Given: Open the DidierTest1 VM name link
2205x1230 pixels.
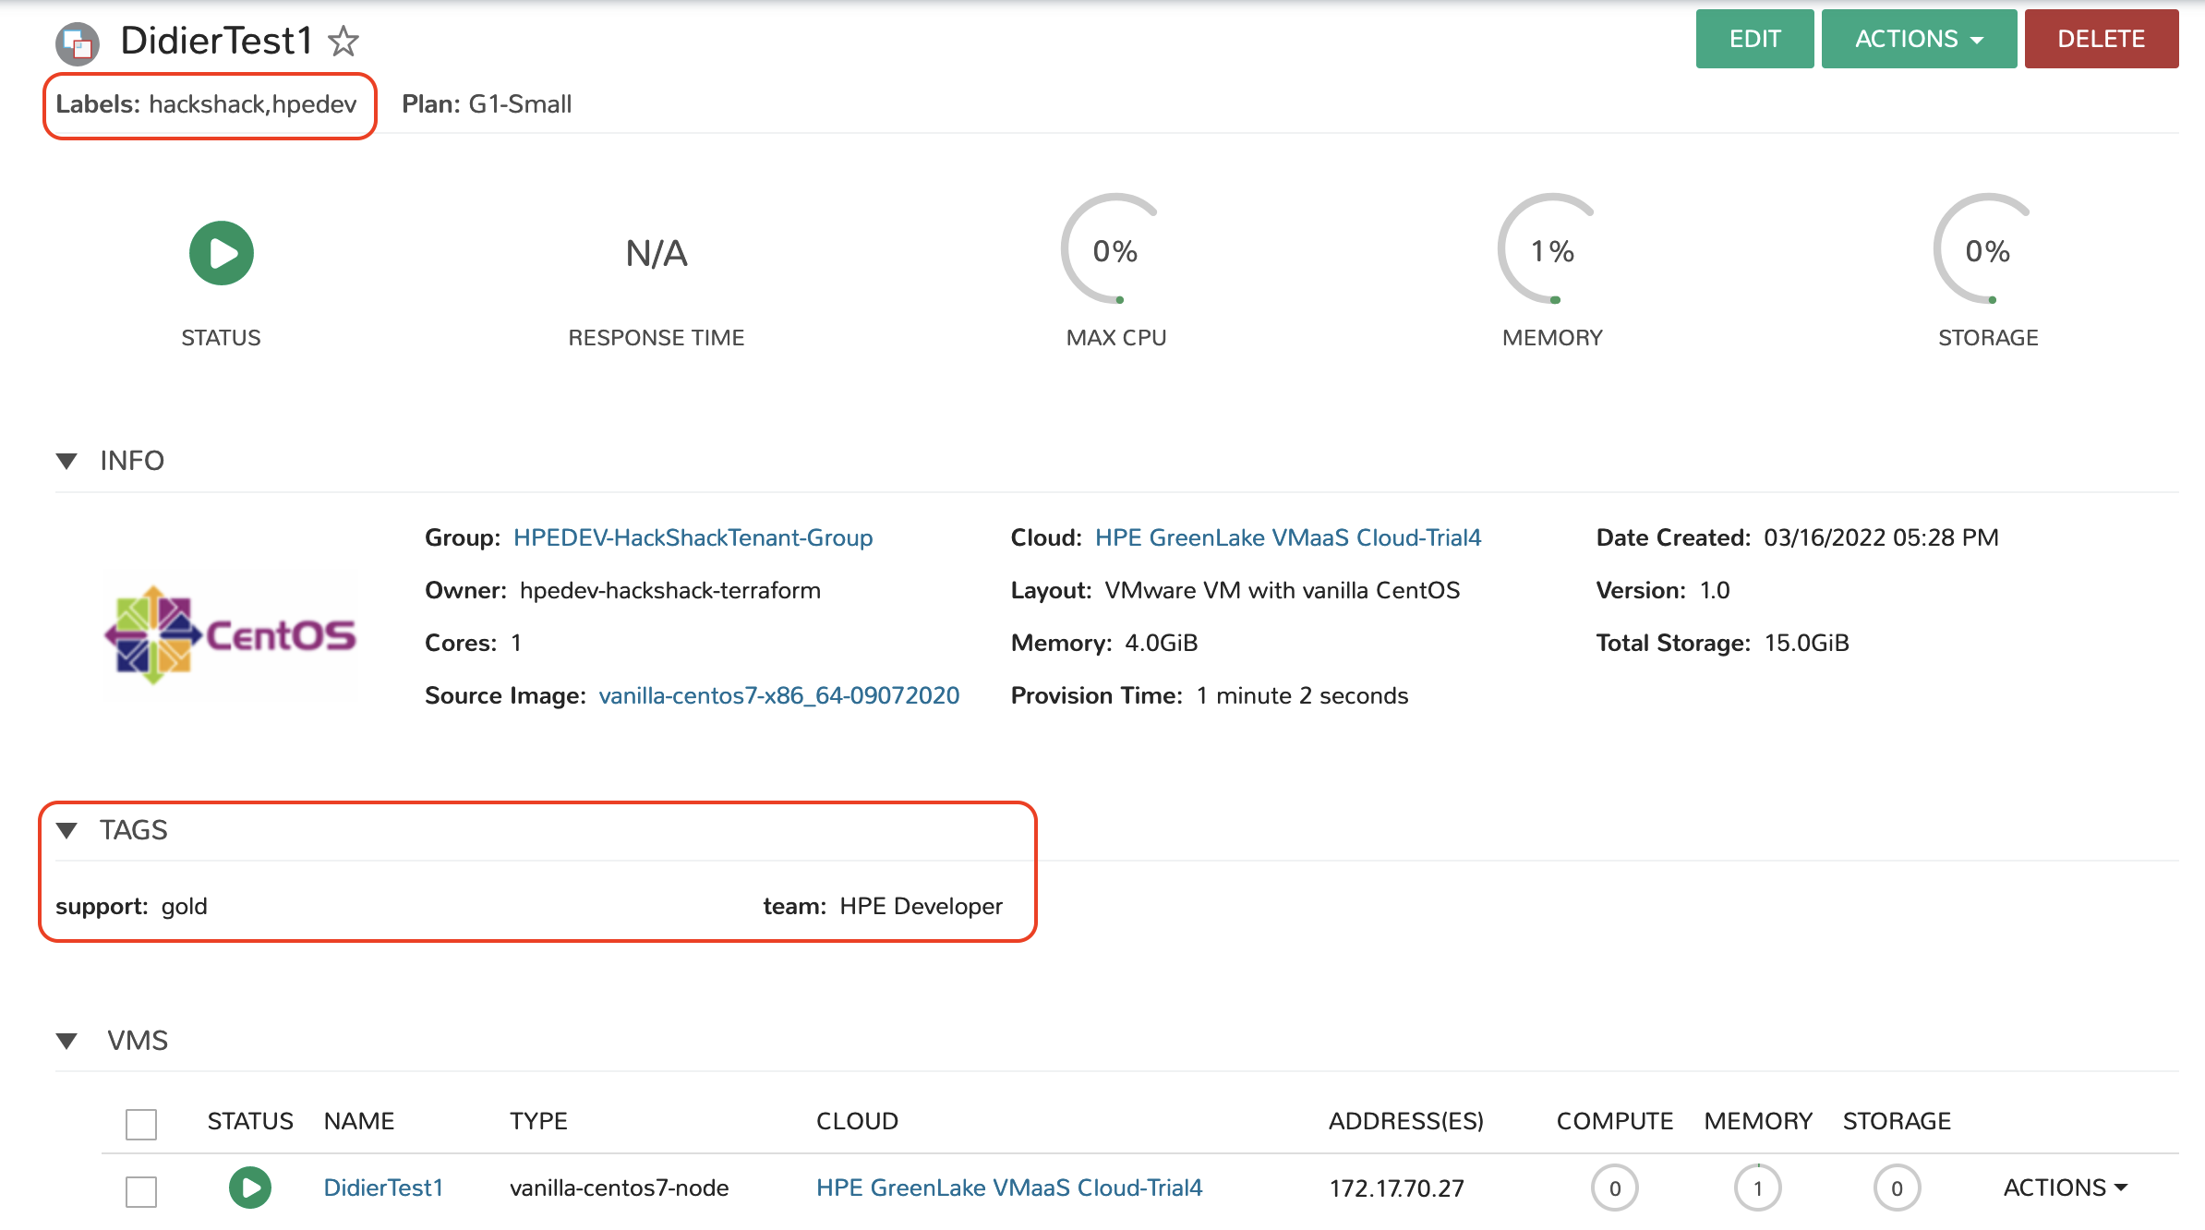Looking at the screenshot, I should tap(383, 1188).
